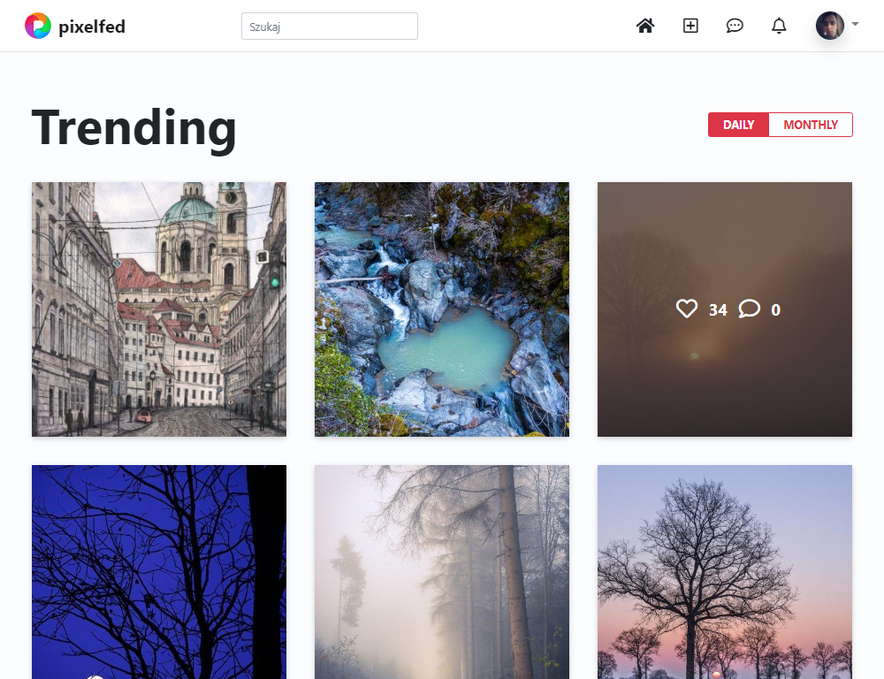
Task: Click the pixelfed brand name link
Action: coord(92,27)
